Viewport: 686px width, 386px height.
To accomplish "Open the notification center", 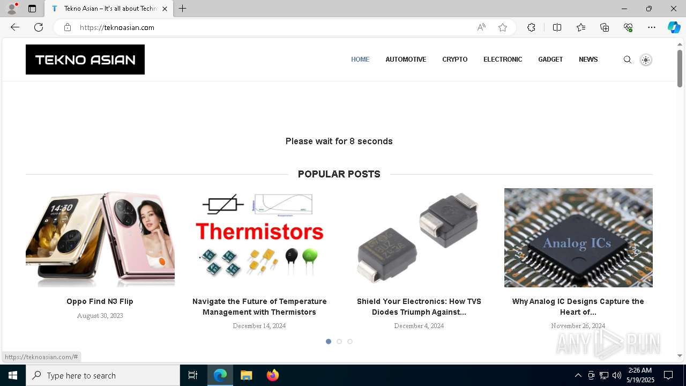I will 668,375.
